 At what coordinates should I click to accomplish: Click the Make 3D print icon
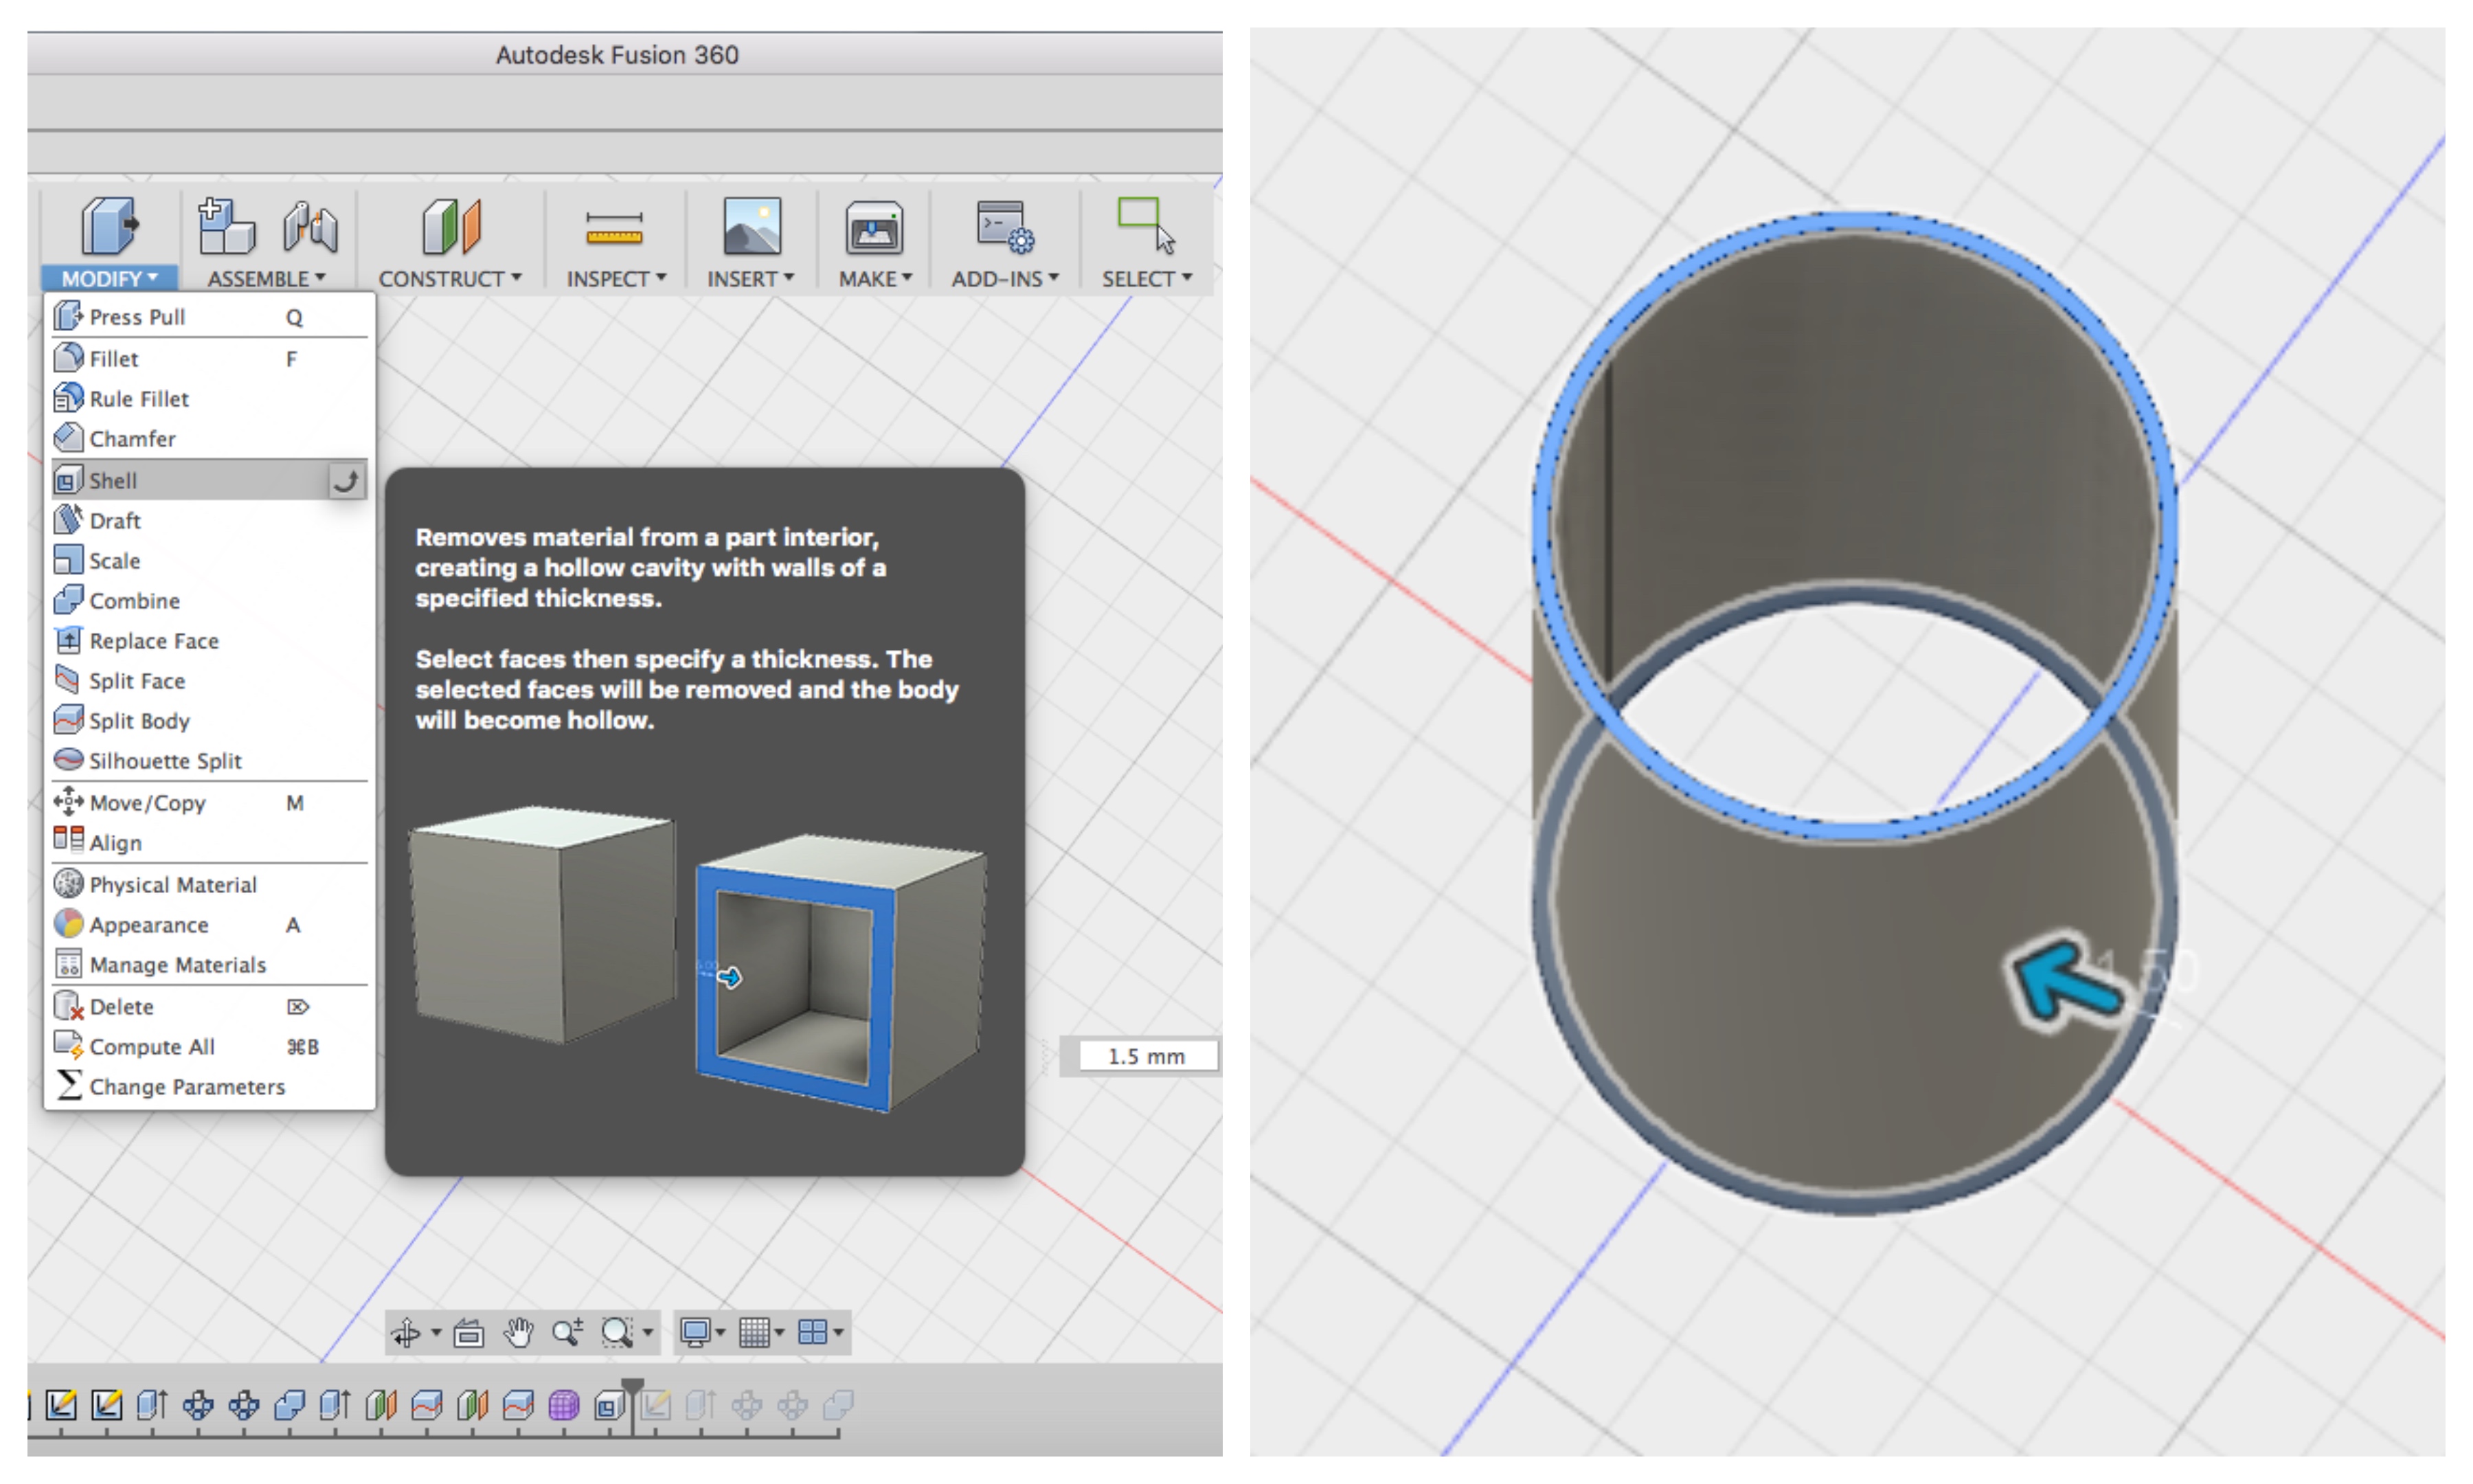(874, 228)
